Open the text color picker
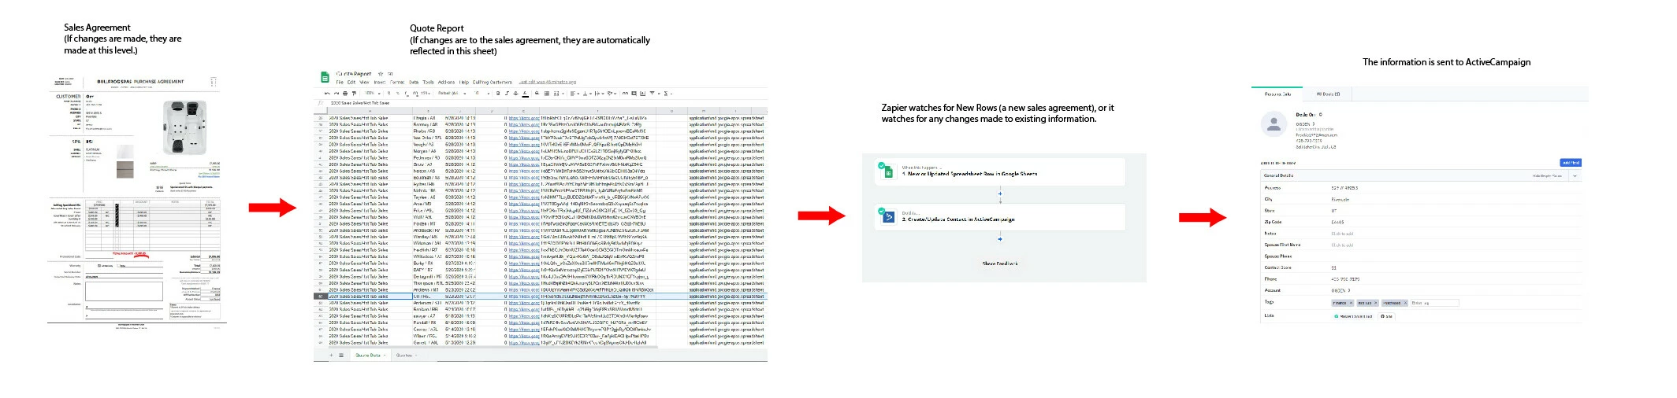1677x398 pixels. 525,94
